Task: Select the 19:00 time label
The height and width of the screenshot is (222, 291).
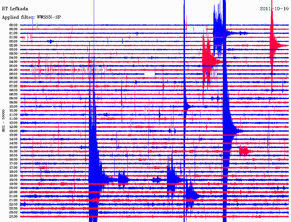Action: click(13, 180)
